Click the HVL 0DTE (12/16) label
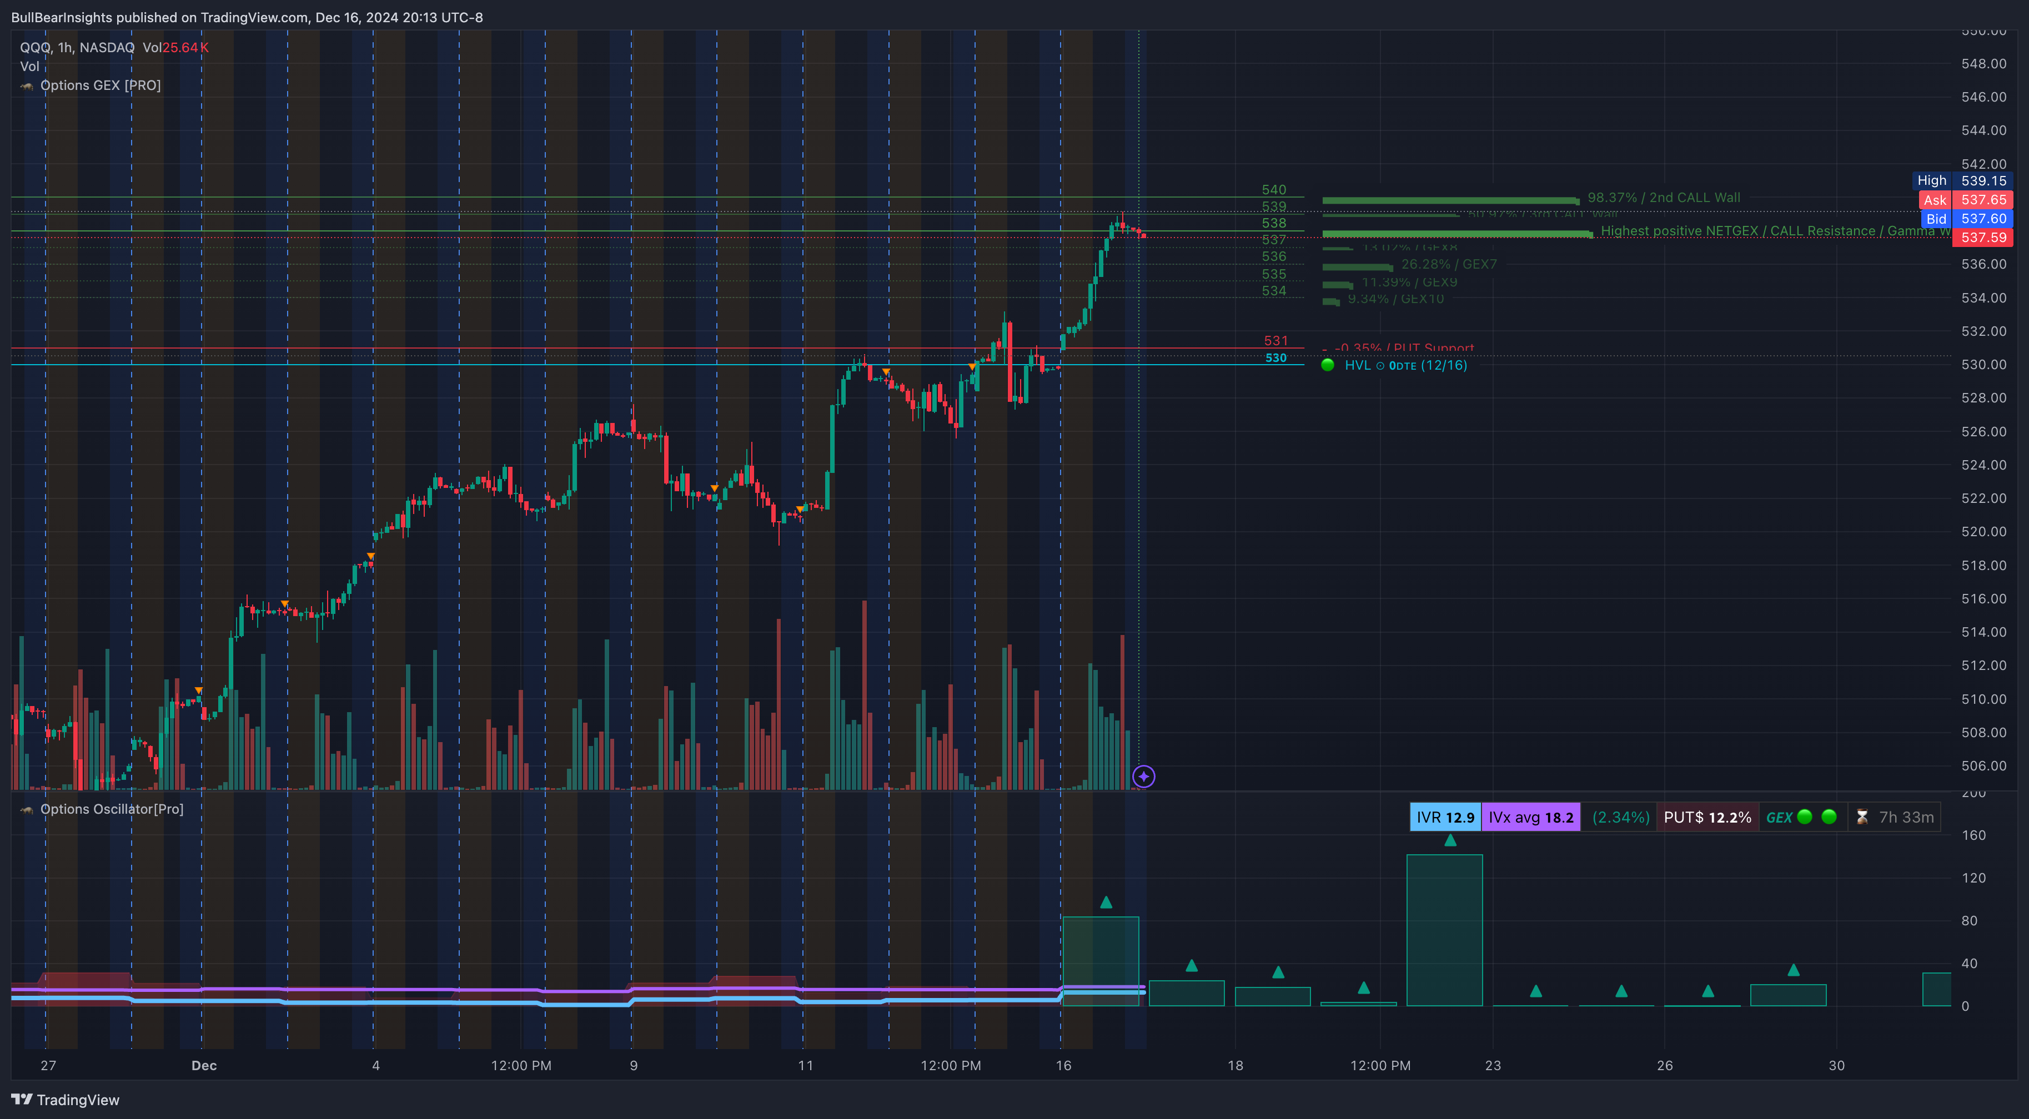This screenshot has height=1119, width=2029. coord(1405,365)
